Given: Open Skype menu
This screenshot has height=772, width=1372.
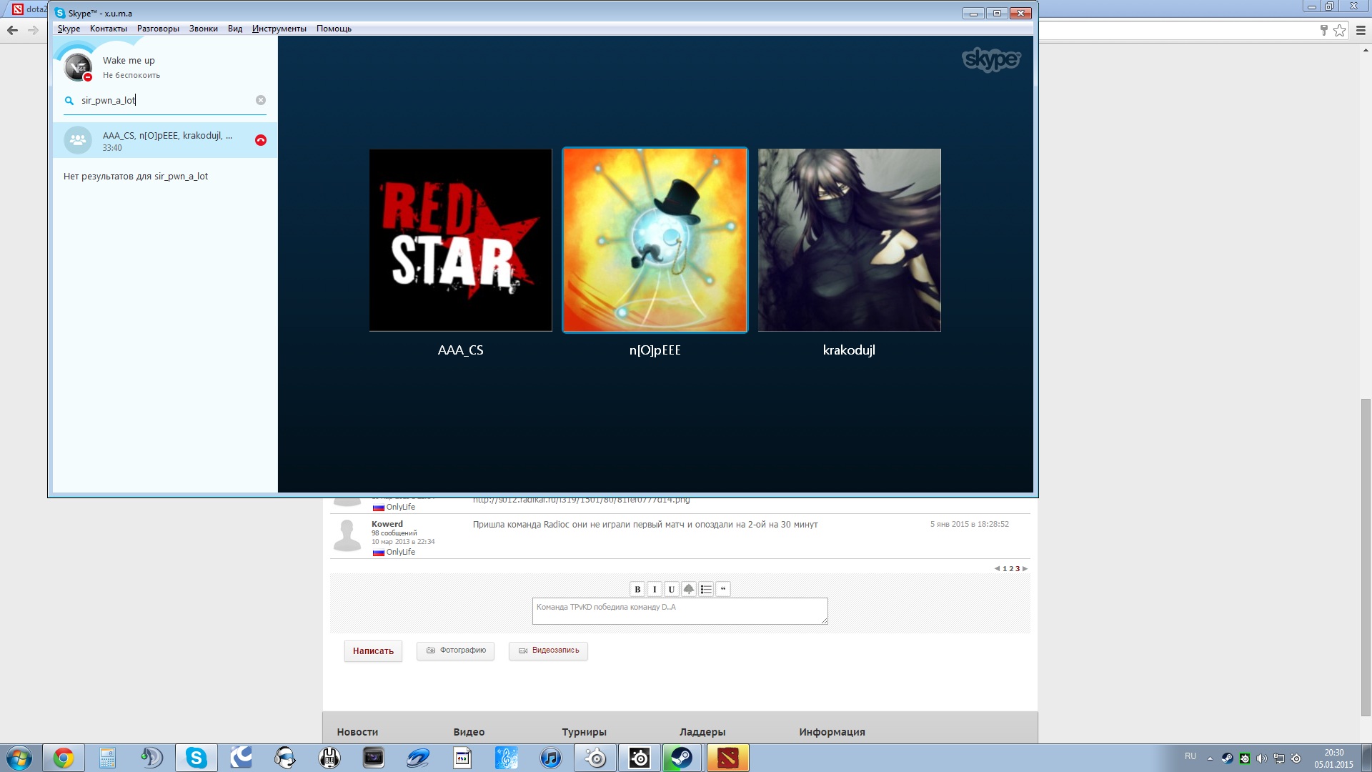Looking at the screenshot, I should pyautogui.click(x=69, y=29).
